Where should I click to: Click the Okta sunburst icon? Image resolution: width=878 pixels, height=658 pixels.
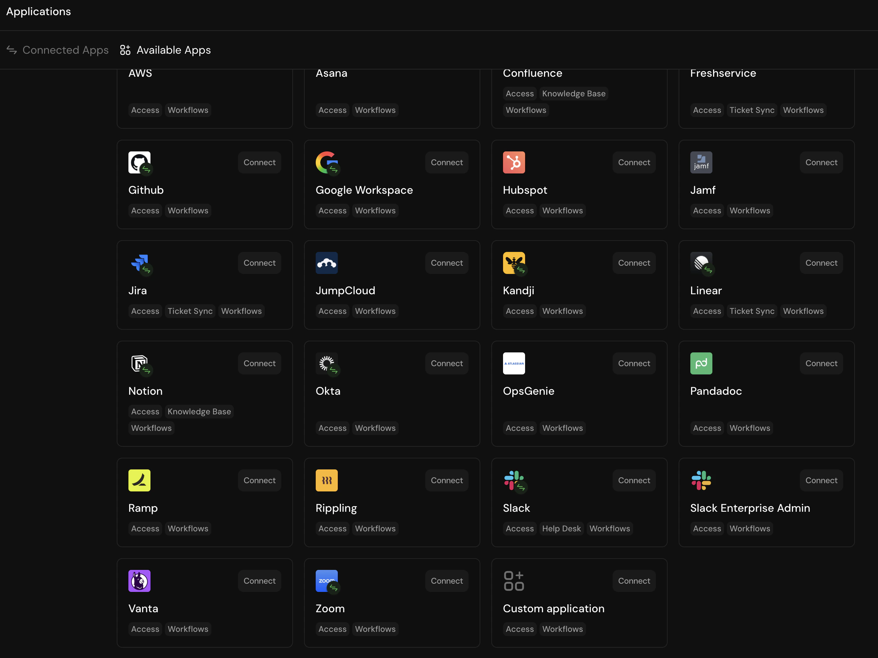326,363
